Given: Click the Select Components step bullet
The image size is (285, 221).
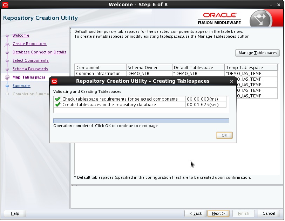Looking at the screenshot, I should tap(7, 61).
